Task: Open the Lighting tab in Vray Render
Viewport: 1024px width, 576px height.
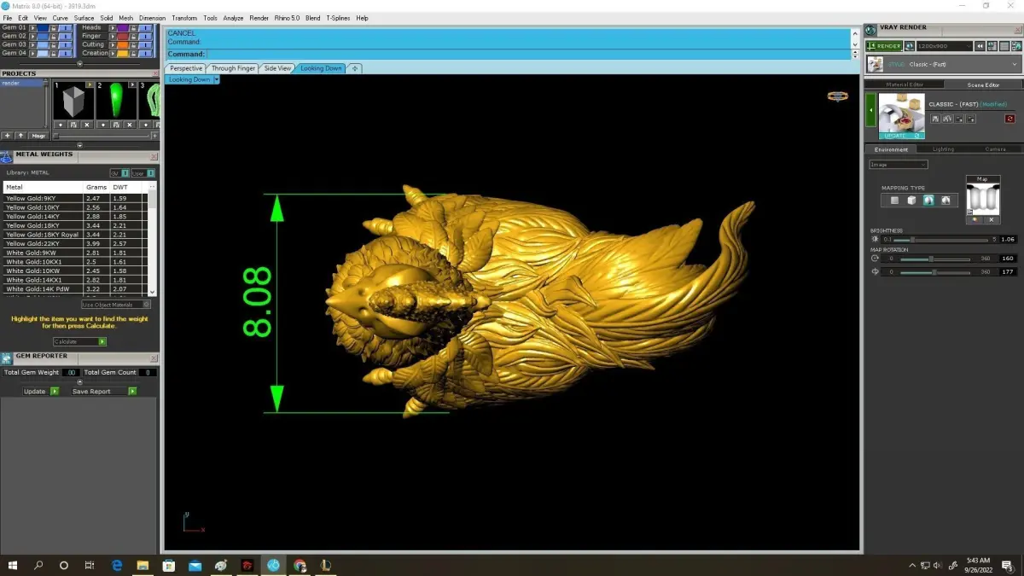Action: pyautogui.click(x=944, y=149)
